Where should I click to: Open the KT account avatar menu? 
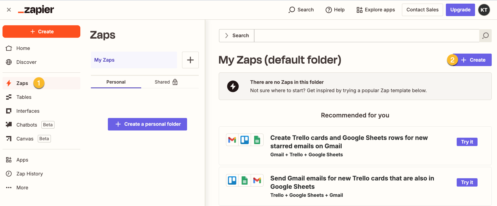point(484,10)
